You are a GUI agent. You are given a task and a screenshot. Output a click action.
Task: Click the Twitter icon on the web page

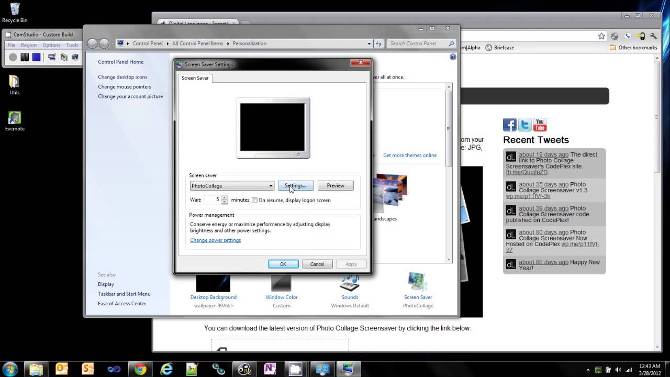coord(525,125)
